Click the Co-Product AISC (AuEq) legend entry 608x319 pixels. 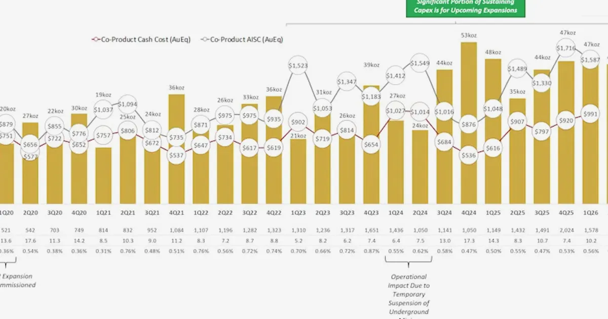tap(242, 39)
